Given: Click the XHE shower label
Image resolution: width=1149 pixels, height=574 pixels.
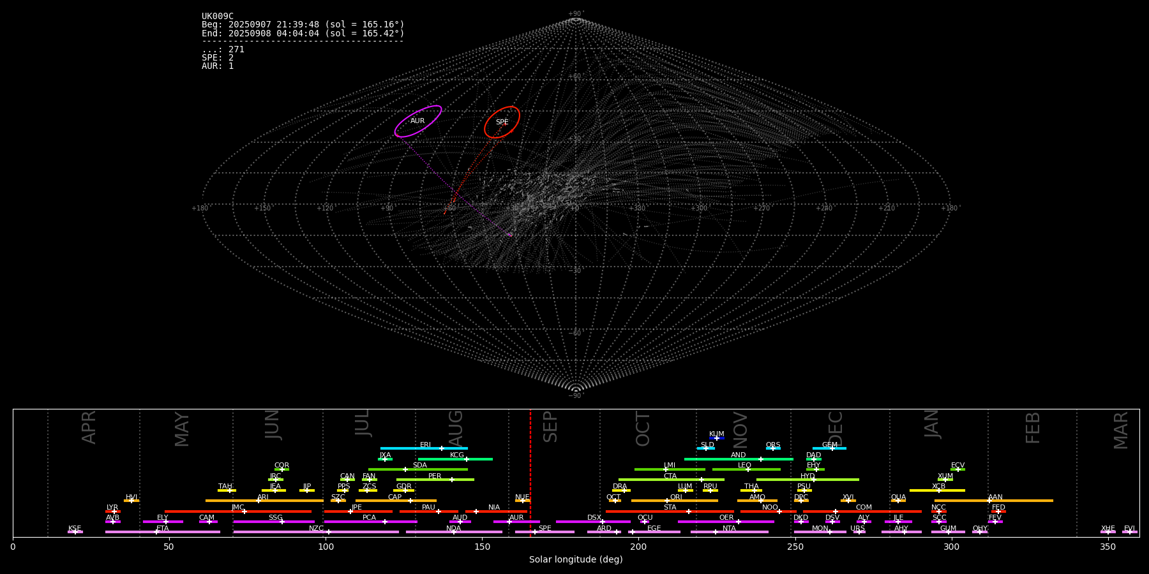Looking at the screenshot, I should pos(1108,529).
